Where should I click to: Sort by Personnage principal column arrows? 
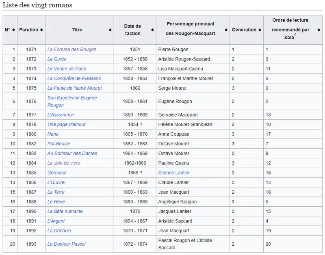point(226,30)
